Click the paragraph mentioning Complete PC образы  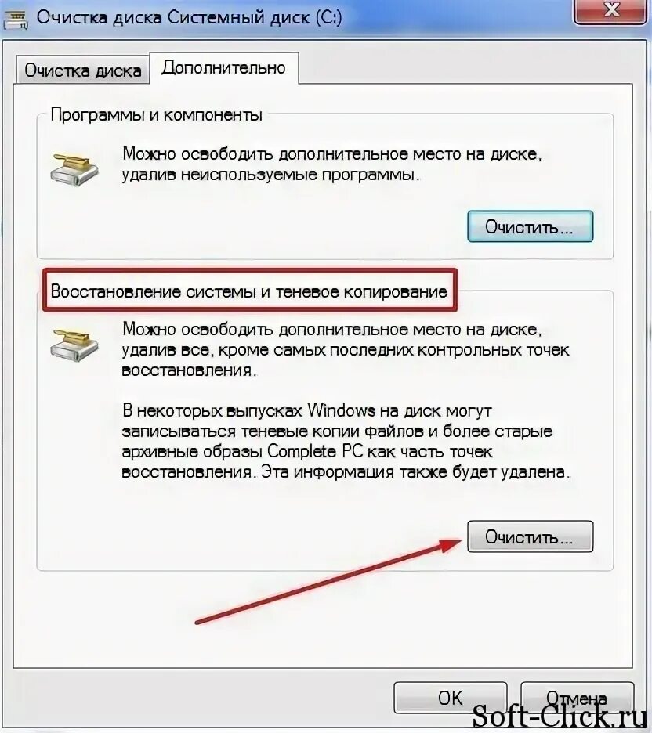coord(346,442)
